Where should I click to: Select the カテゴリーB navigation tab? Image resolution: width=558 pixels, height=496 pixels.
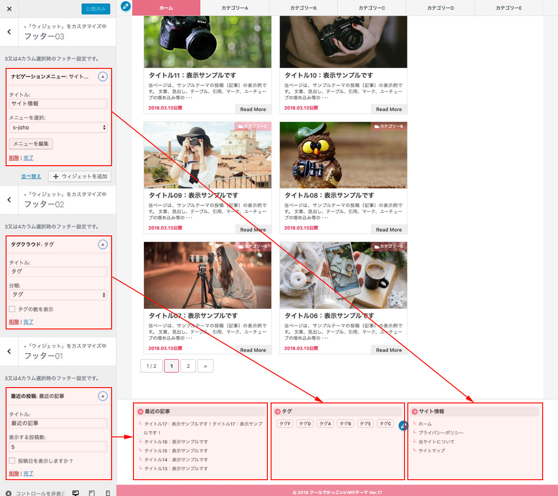[303, 8]
